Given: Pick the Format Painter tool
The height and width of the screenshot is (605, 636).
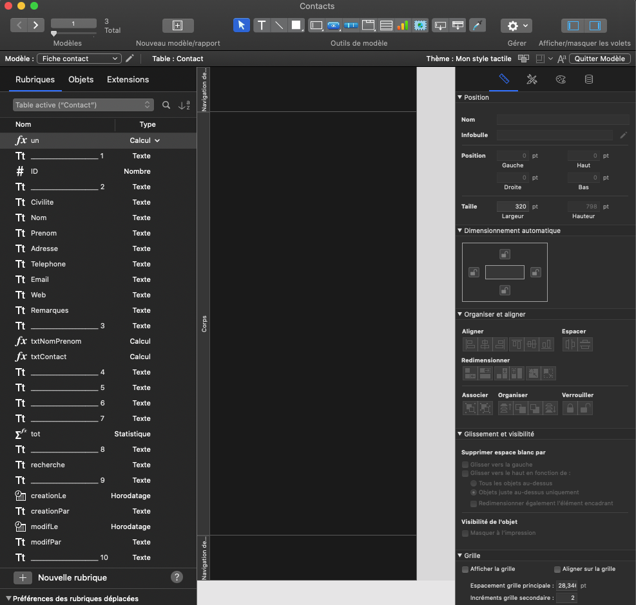Looking at the screenshot, I should tap(477, 25).
